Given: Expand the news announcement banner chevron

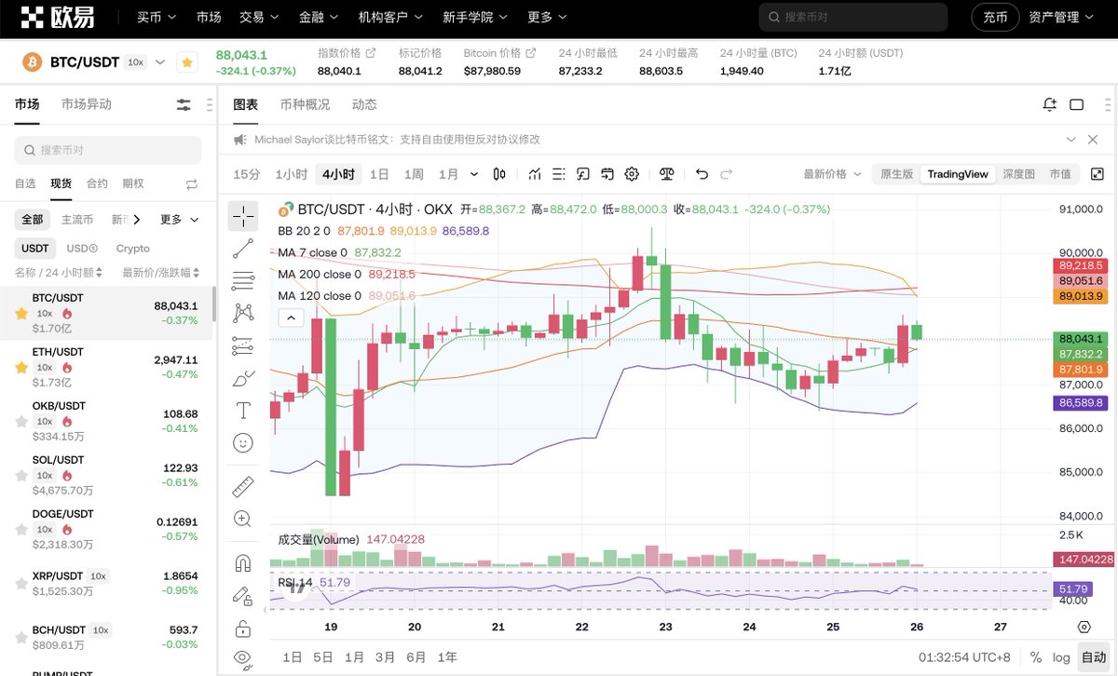Looking at the screenshot, I should coord(1071,139).
